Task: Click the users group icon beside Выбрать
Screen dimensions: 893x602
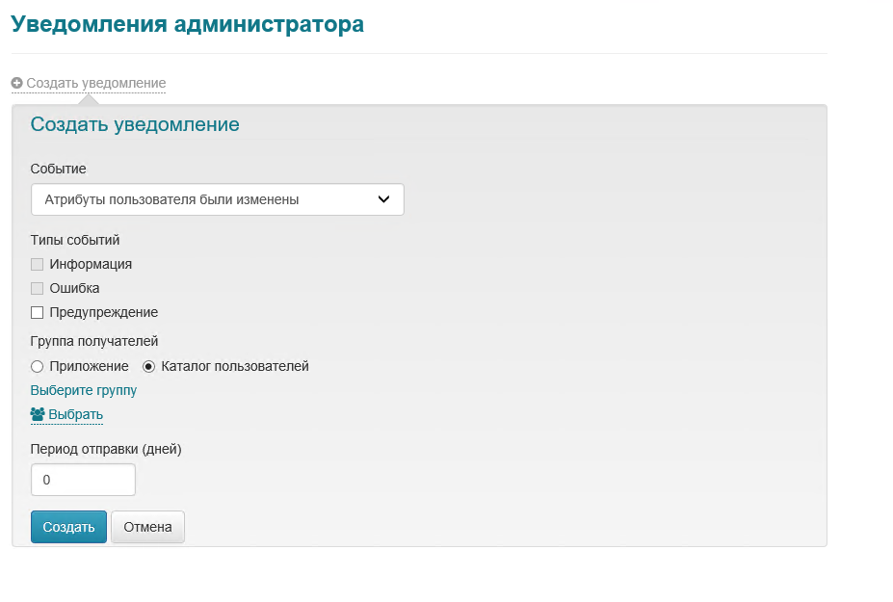Action: [38, 414]
